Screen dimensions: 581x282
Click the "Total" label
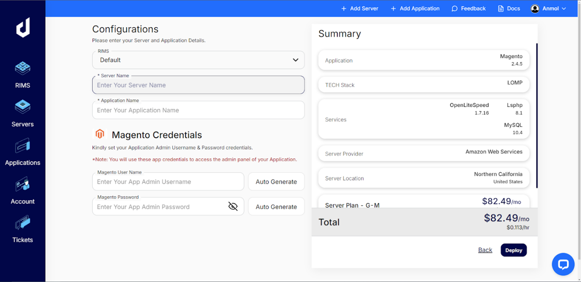click(x=329, y=222)
